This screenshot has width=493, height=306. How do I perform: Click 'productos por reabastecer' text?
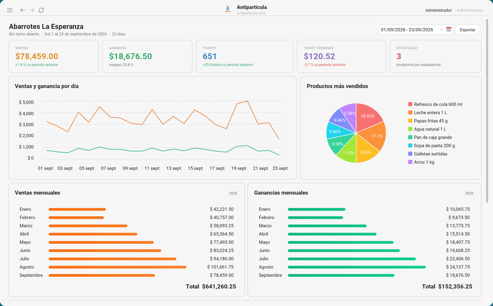click(x=419, y=65)
